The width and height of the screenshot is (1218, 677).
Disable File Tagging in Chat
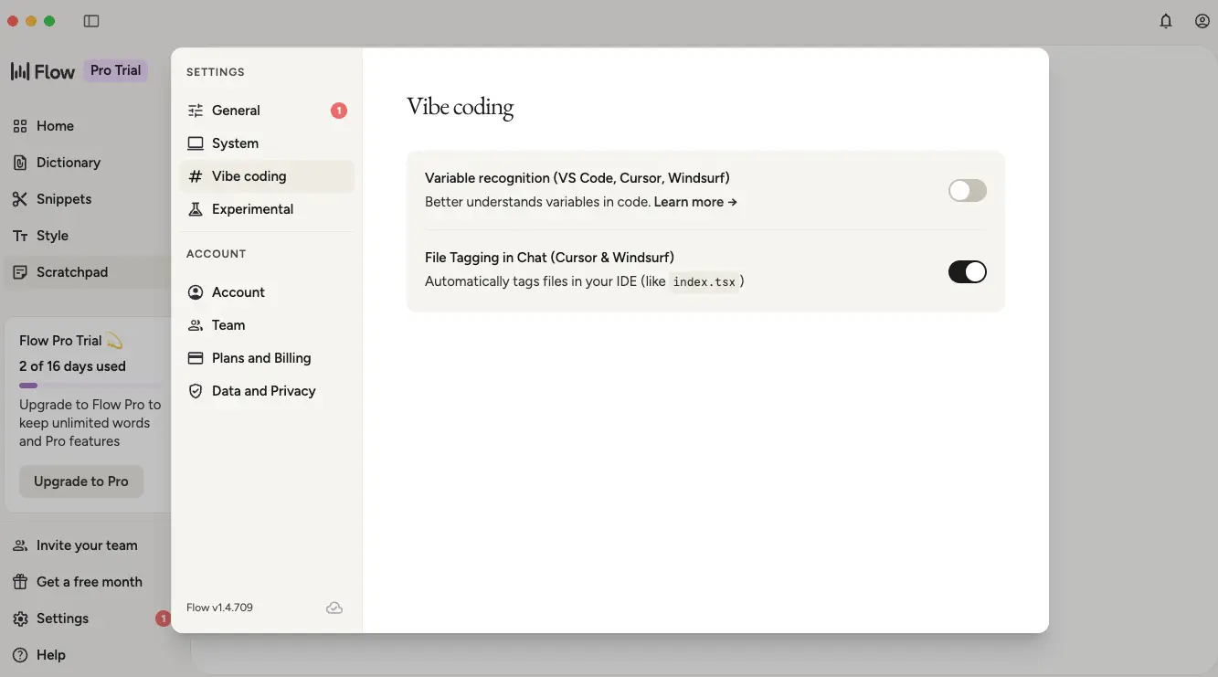967,271
